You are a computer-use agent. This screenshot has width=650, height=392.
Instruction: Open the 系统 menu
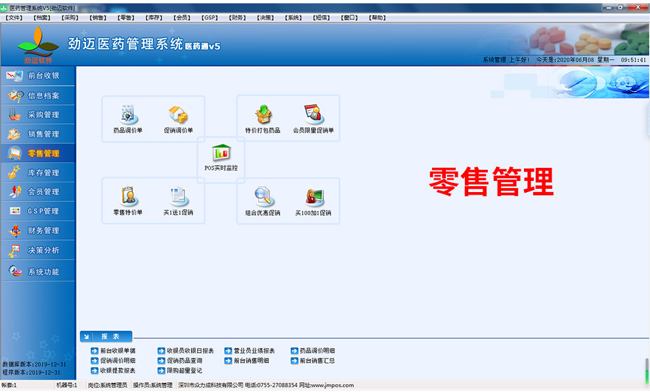click(293, 18)
